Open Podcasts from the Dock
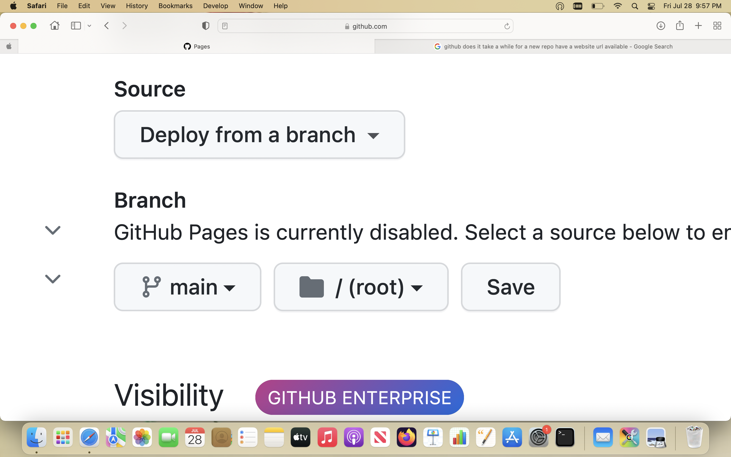Viewport: 731px width, 457px height. coord(353,437)
